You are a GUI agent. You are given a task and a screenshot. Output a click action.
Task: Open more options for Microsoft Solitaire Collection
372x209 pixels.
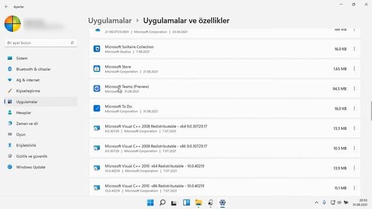point(354,49)
